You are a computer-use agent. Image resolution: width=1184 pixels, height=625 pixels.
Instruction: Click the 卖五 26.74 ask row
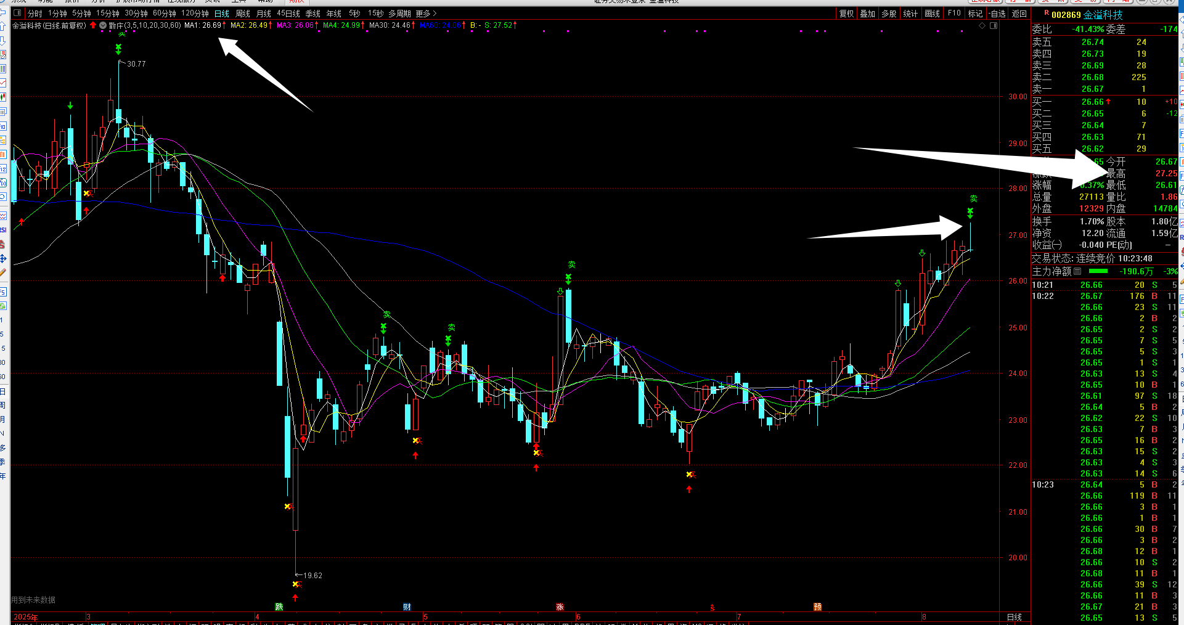1104,42
